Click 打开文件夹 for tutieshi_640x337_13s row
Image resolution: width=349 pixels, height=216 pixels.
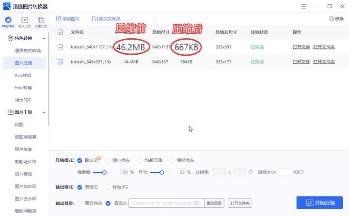pos(324,62)
